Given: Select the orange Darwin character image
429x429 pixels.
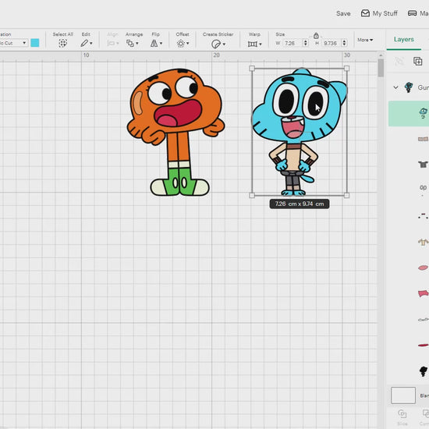Looking at the screenshot, I should click(x=175, y=132).
